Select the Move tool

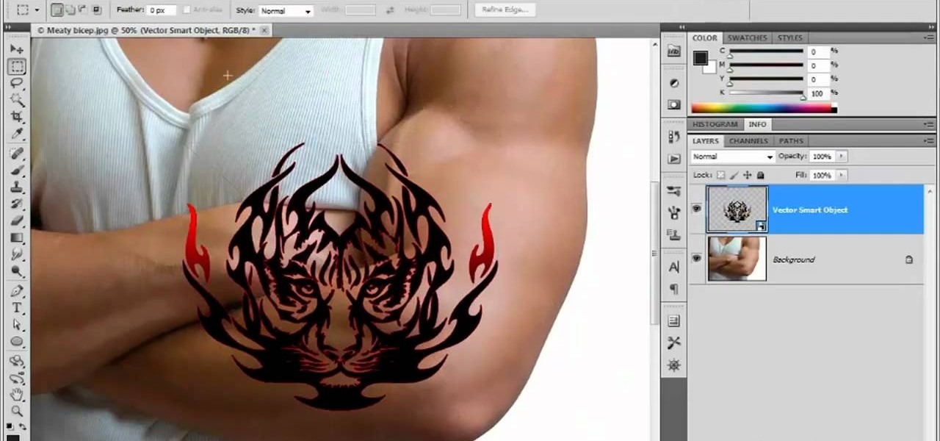coord(18,49)
